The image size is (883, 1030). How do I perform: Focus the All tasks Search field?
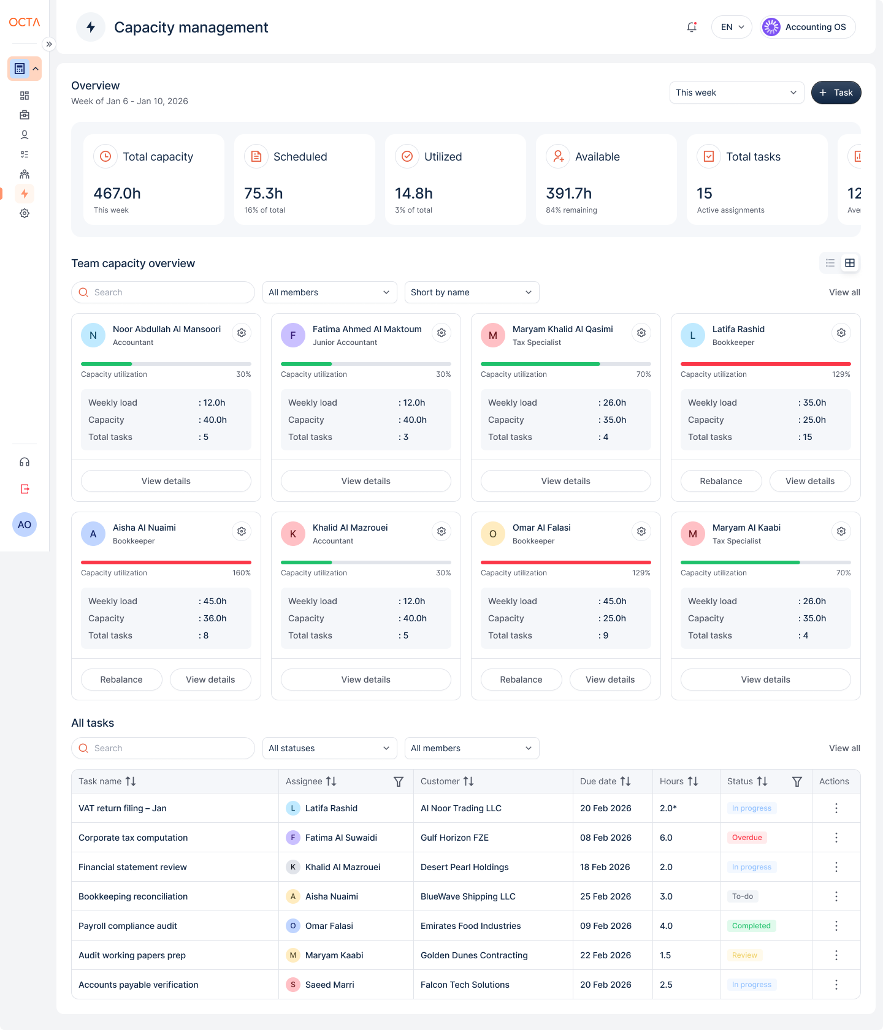[x=163, y=748]
